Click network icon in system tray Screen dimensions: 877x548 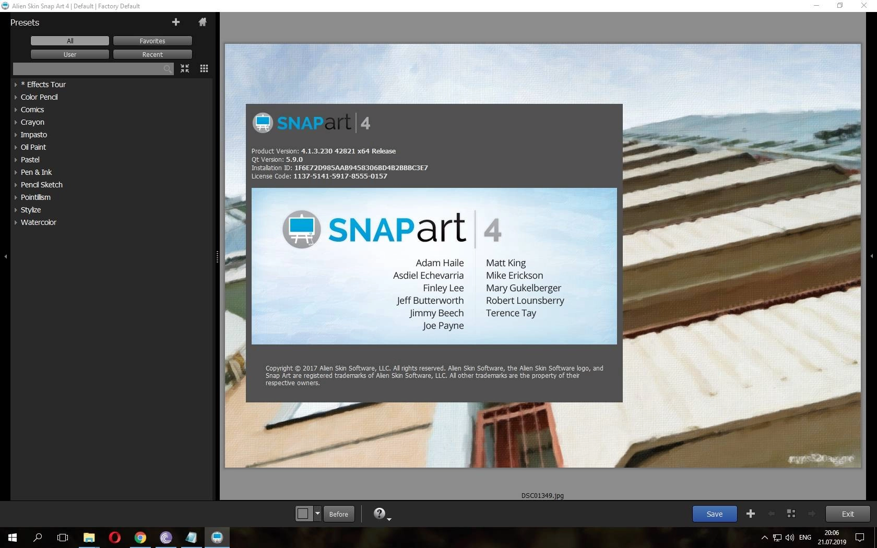(x=777, y=537)
